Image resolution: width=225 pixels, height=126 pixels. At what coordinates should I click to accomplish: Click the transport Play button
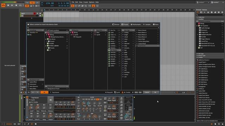[12, 5]
